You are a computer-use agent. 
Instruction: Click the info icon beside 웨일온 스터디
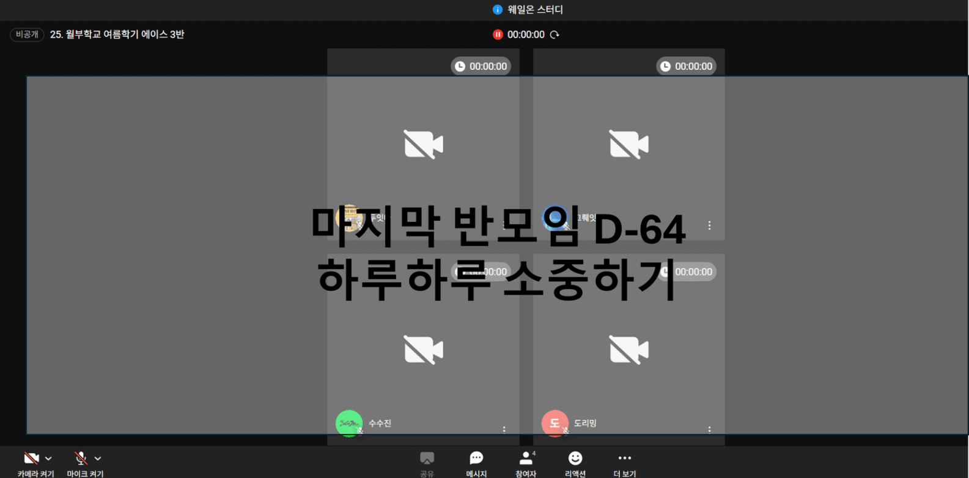(498, 10)
